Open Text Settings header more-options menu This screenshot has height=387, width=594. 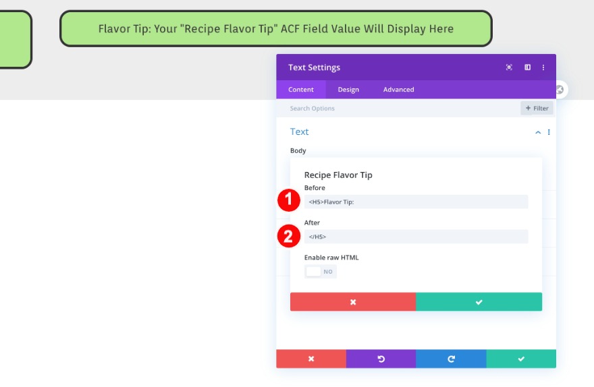[543, 67]
